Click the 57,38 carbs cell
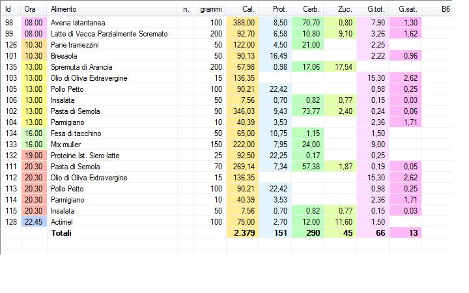The width and height of the screenshot is (469, 293). tap(307, 167)
